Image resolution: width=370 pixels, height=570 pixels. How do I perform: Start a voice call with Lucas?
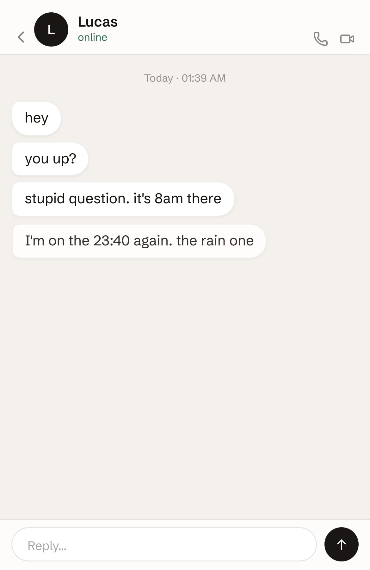pyautogui.click(x=320, y=39)
